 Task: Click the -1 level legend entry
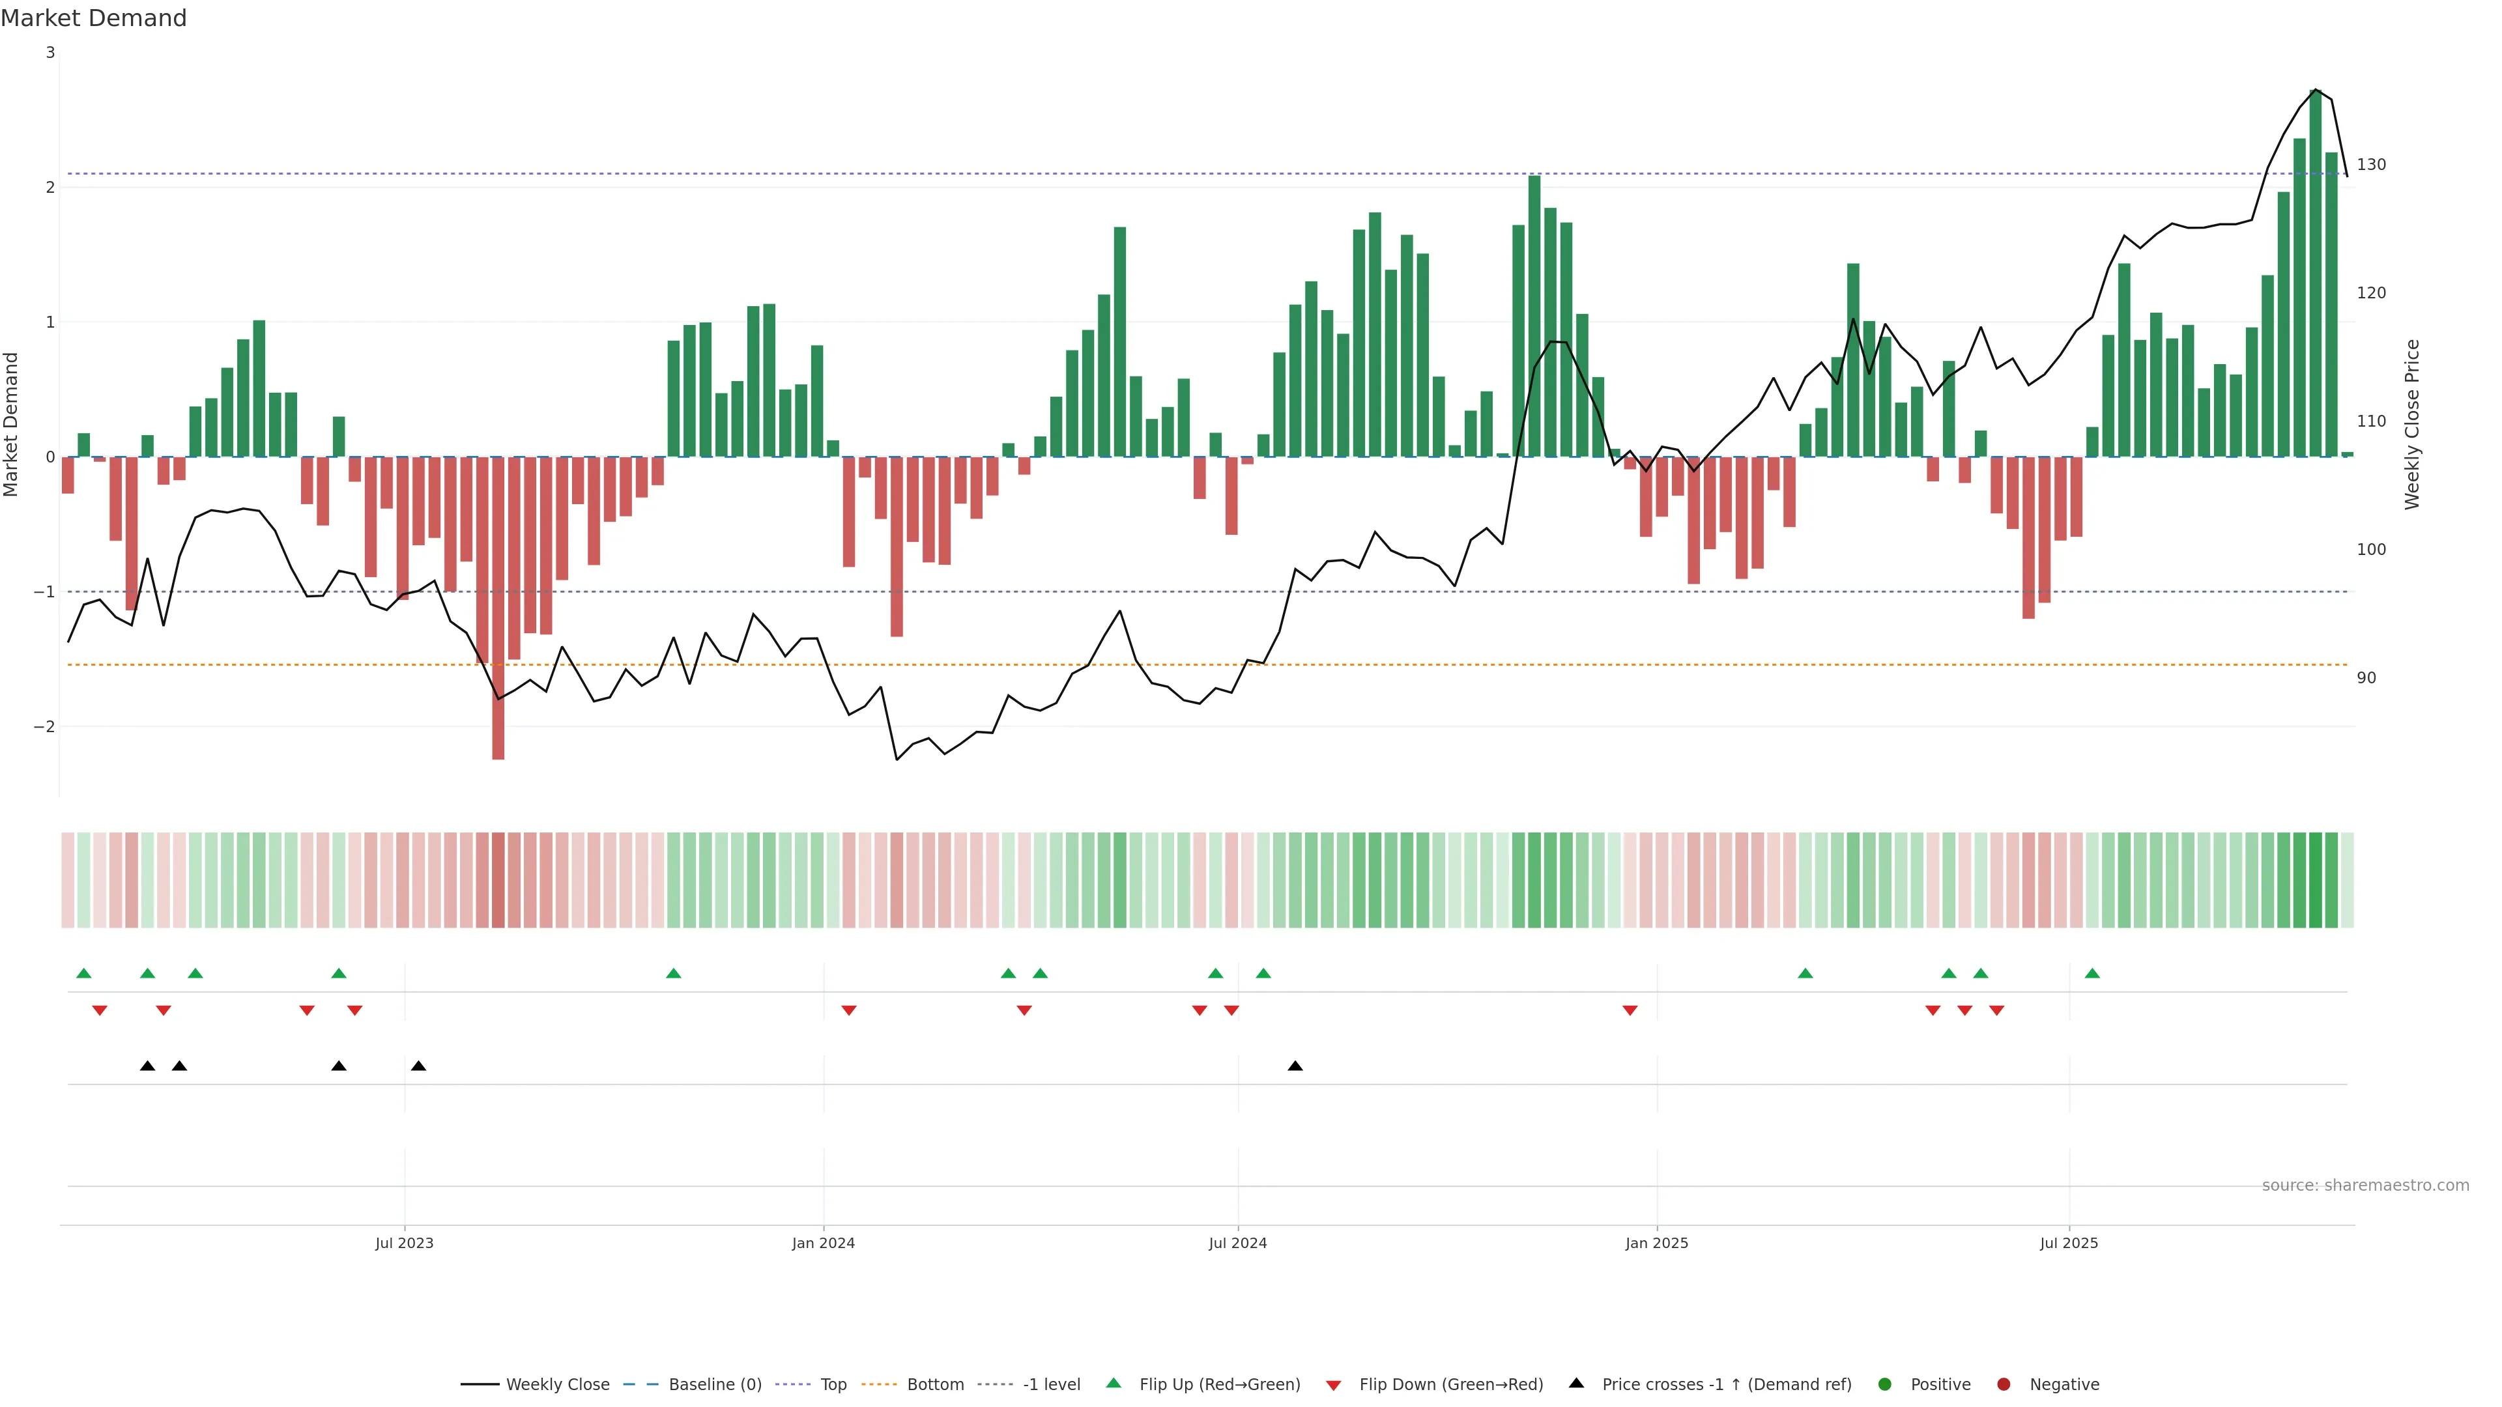click(1051, 1384)
